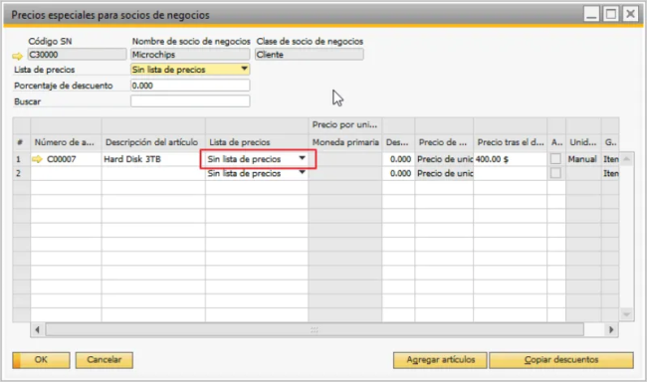Maximize the Precios especiales window

611,15
